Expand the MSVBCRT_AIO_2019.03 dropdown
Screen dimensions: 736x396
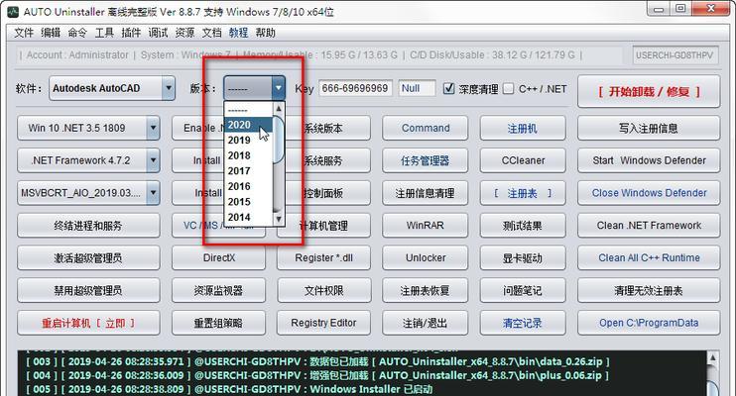tap(153, 193)
